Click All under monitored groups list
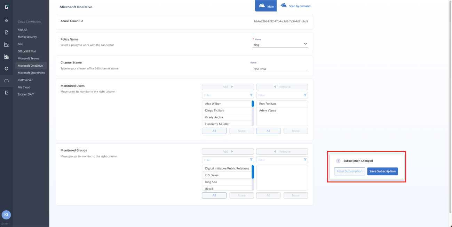452x227 pixels. tap(268, 195)
